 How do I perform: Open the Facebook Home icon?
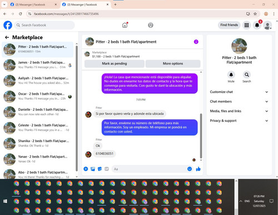125,25
